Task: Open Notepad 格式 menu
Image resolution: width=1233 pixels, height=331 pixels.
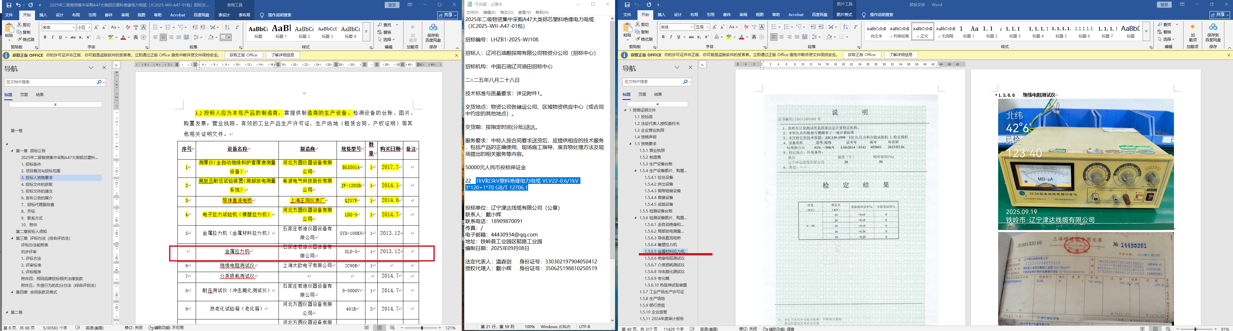Action: 506,12
